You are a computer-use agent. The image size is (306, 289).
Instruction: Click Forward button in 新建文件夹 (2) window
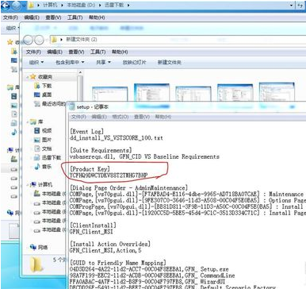pyautogui.click(x=39, y=40)
